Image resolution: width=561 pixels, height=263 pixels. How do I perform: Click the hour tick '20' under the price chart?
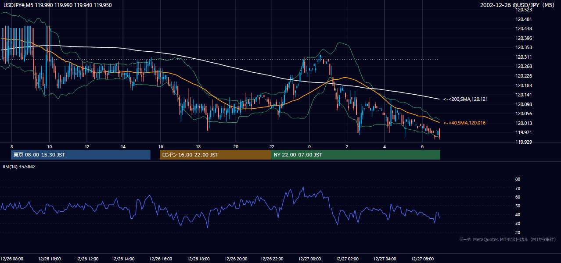tap(236, 146)
